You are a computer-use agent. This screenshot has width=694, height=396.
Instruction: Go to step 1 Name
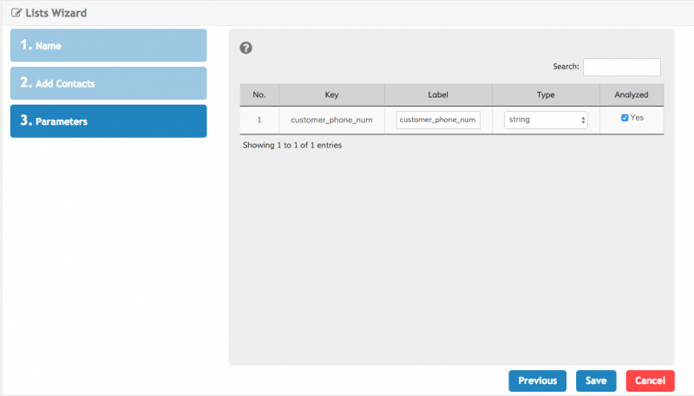coord(108,45)
